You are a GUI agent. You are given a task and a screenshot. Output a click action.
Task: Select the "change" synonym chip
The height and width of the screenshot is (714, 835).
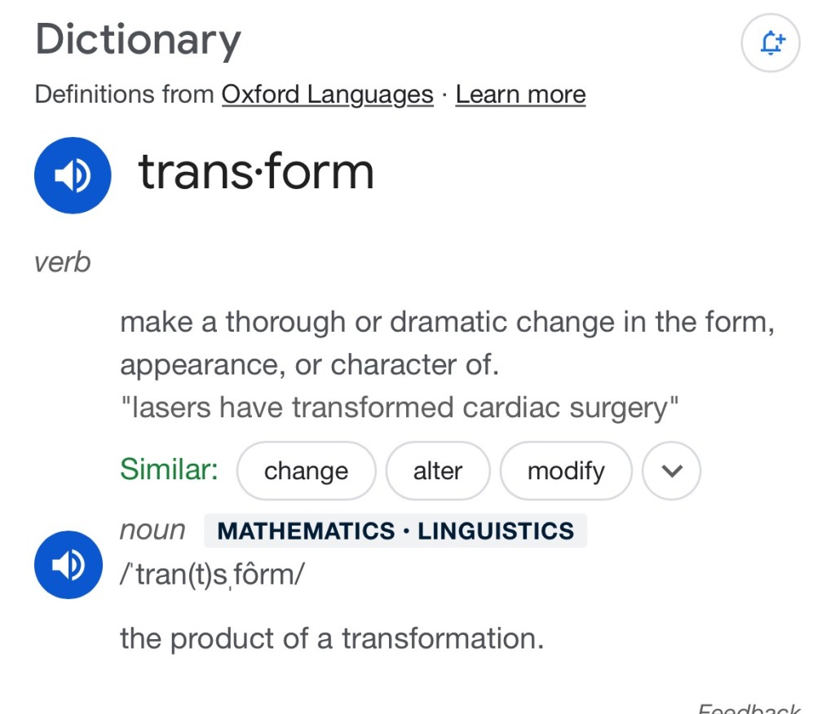click(306, 471)
